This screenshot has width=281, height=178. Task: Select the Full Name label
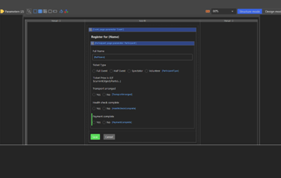(x=98, y=51)
